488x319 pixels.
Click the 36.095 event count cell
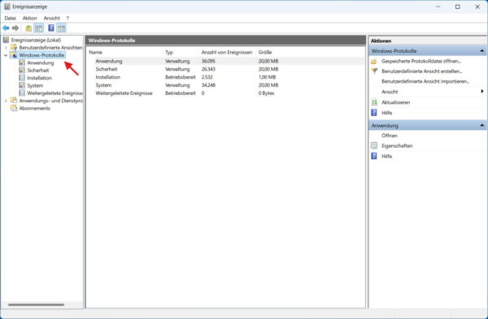[x=208, y=61]
